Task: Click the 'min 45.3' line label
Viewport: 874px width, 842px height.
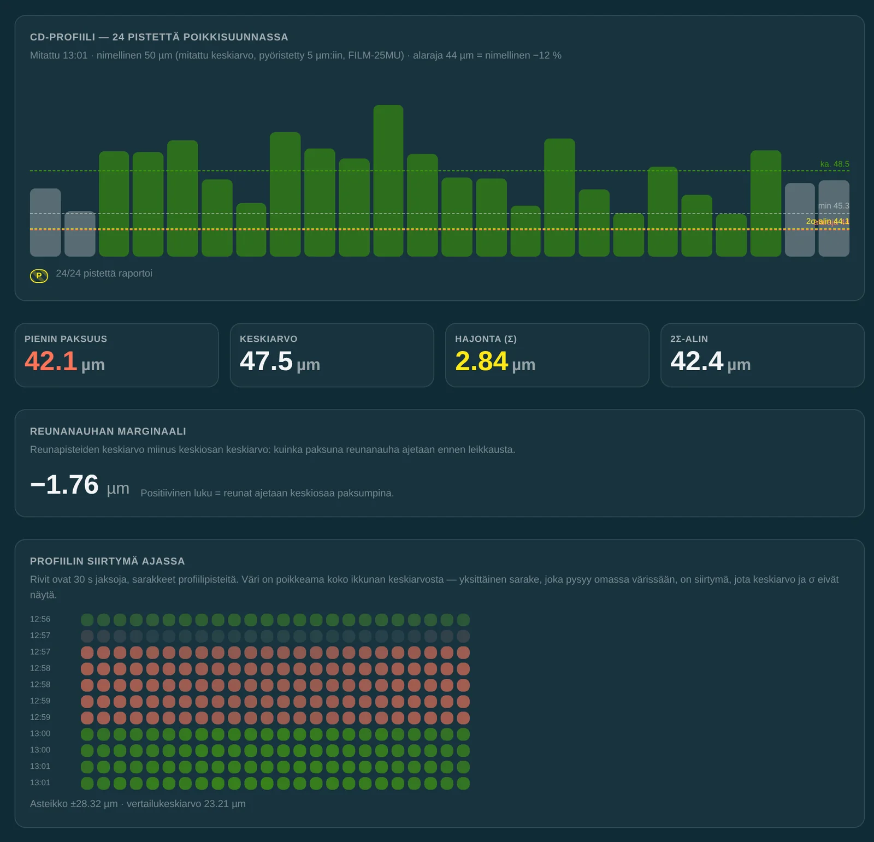Action: pos(834,206)
